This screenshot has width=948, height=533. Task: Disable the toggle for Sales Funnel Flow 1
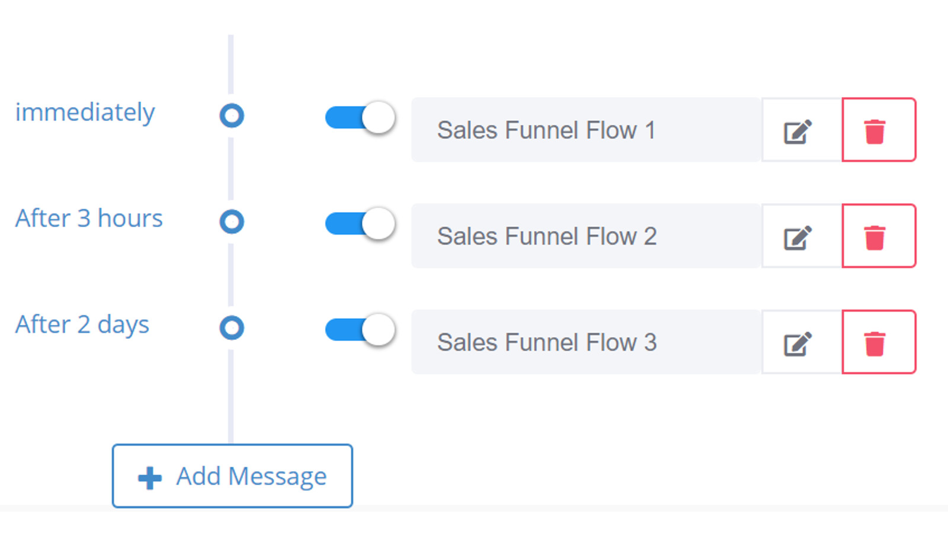point(360,117)
